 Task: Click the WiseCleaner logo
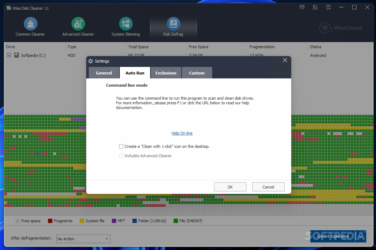point(341,28)
